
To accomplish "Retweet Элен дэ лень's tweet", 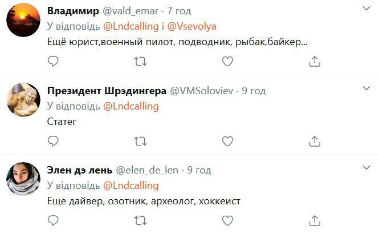I will click(140, 219).
